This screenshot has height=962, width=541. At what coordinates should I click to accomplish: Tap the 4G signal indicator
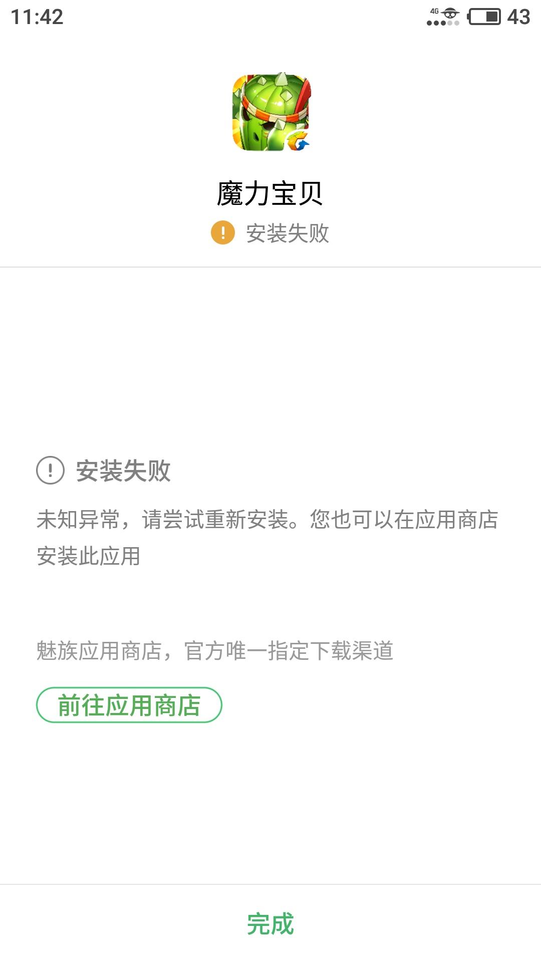tap(434, 12)
